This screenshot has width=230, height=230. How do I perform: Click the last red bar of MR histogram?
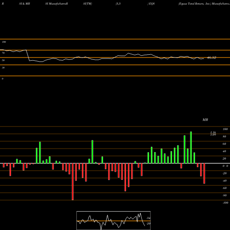(x=204, y=173)
